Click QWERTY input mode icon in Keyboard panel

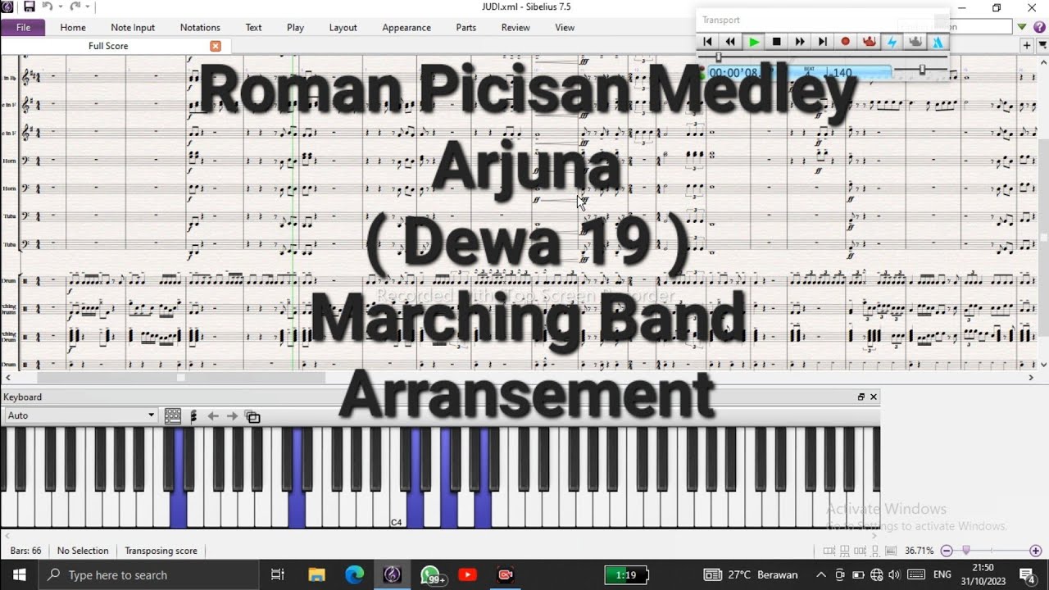(253, 417)
